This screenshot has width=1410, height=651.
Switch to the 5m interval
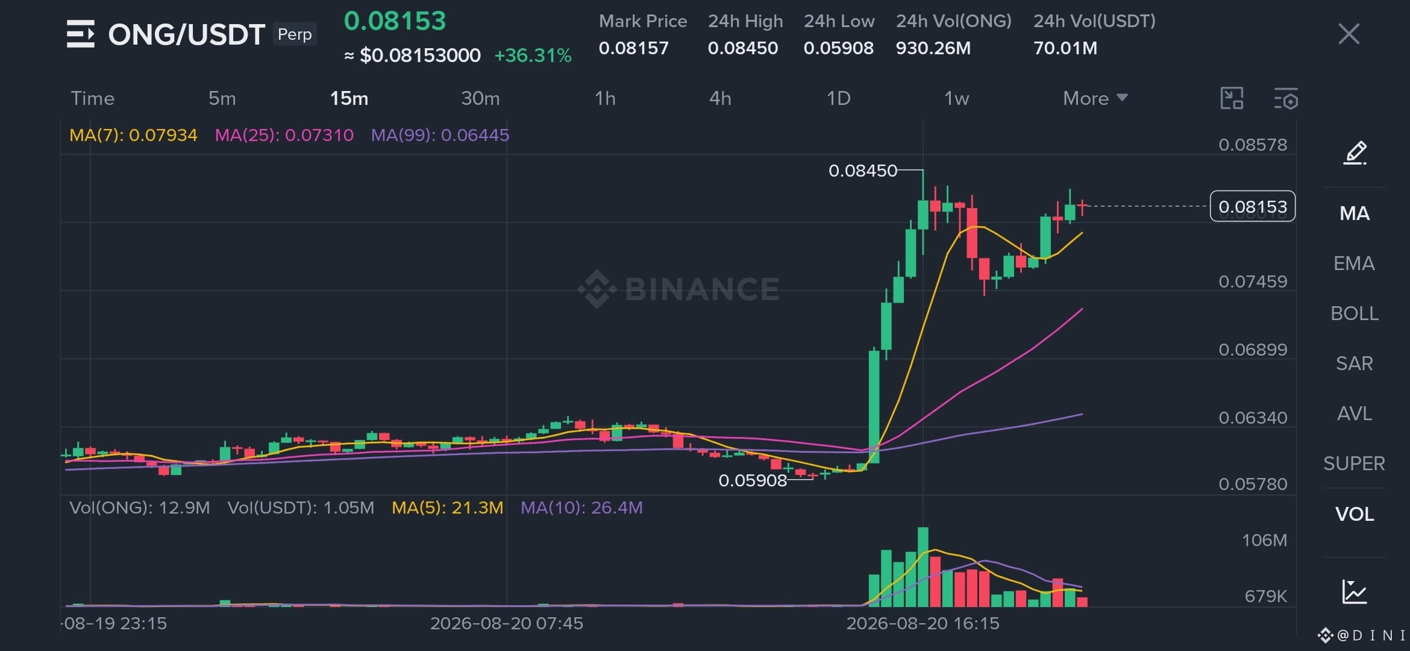(x=222, y=98)
